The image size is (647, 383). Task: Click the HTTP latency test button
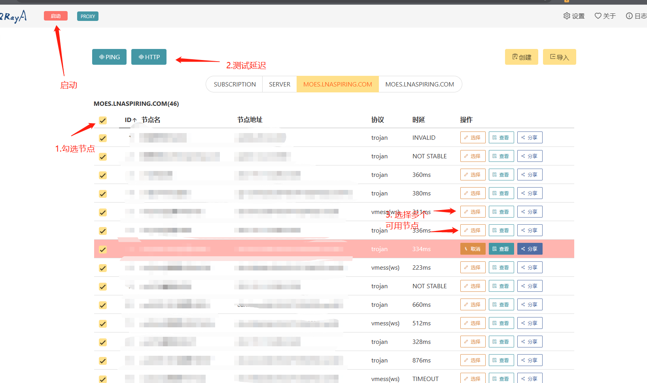[149, 57]
